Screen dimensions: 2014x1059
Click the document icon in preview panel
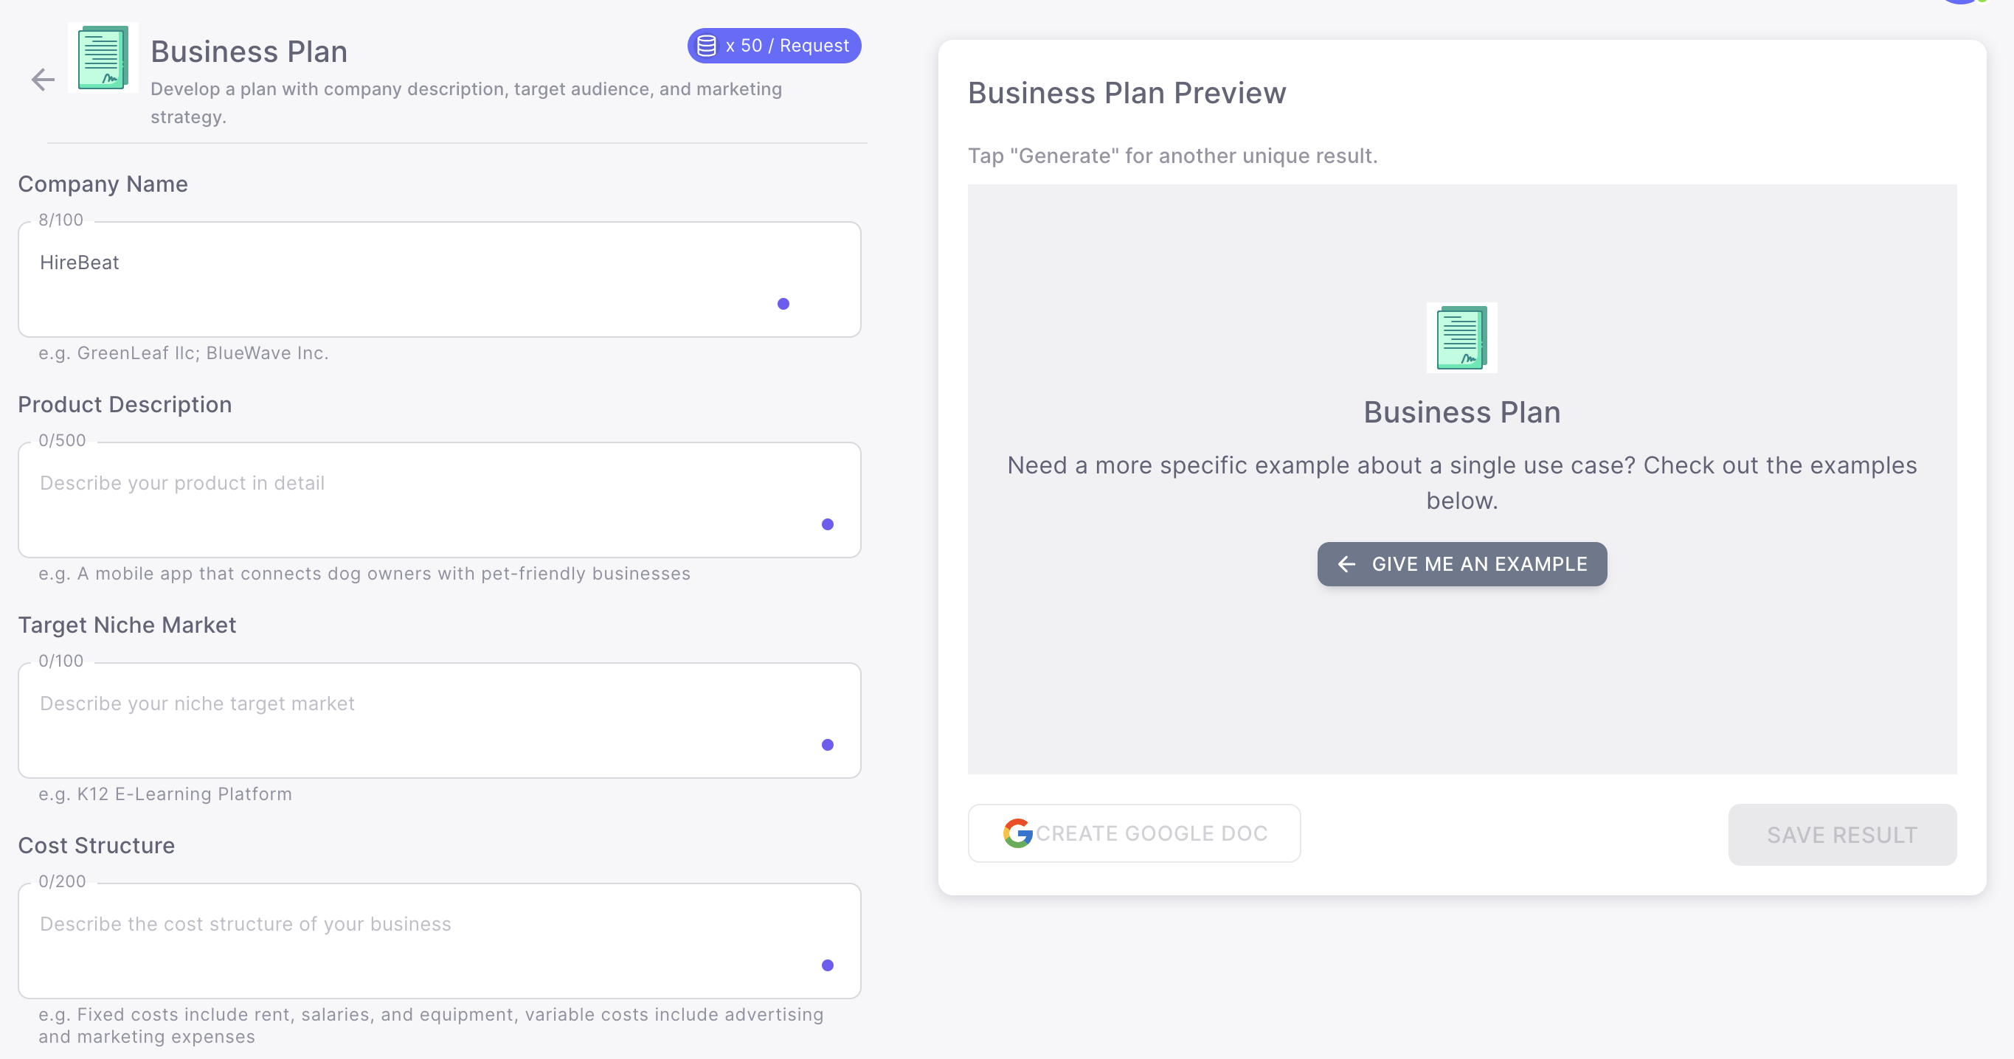click(1461, 338)
